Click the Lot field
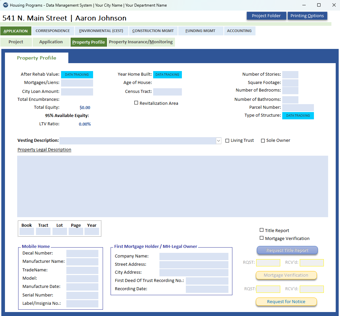 coord(60,231)
